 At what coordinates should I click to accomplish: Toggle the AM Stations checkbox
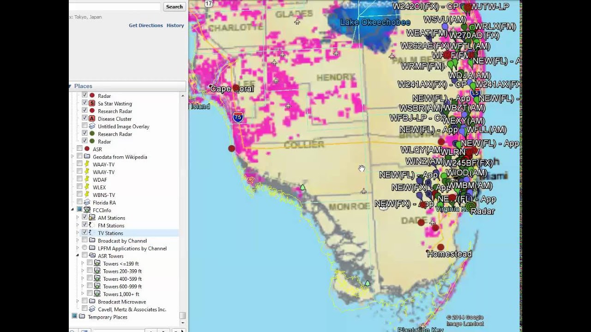coord(84,217)
